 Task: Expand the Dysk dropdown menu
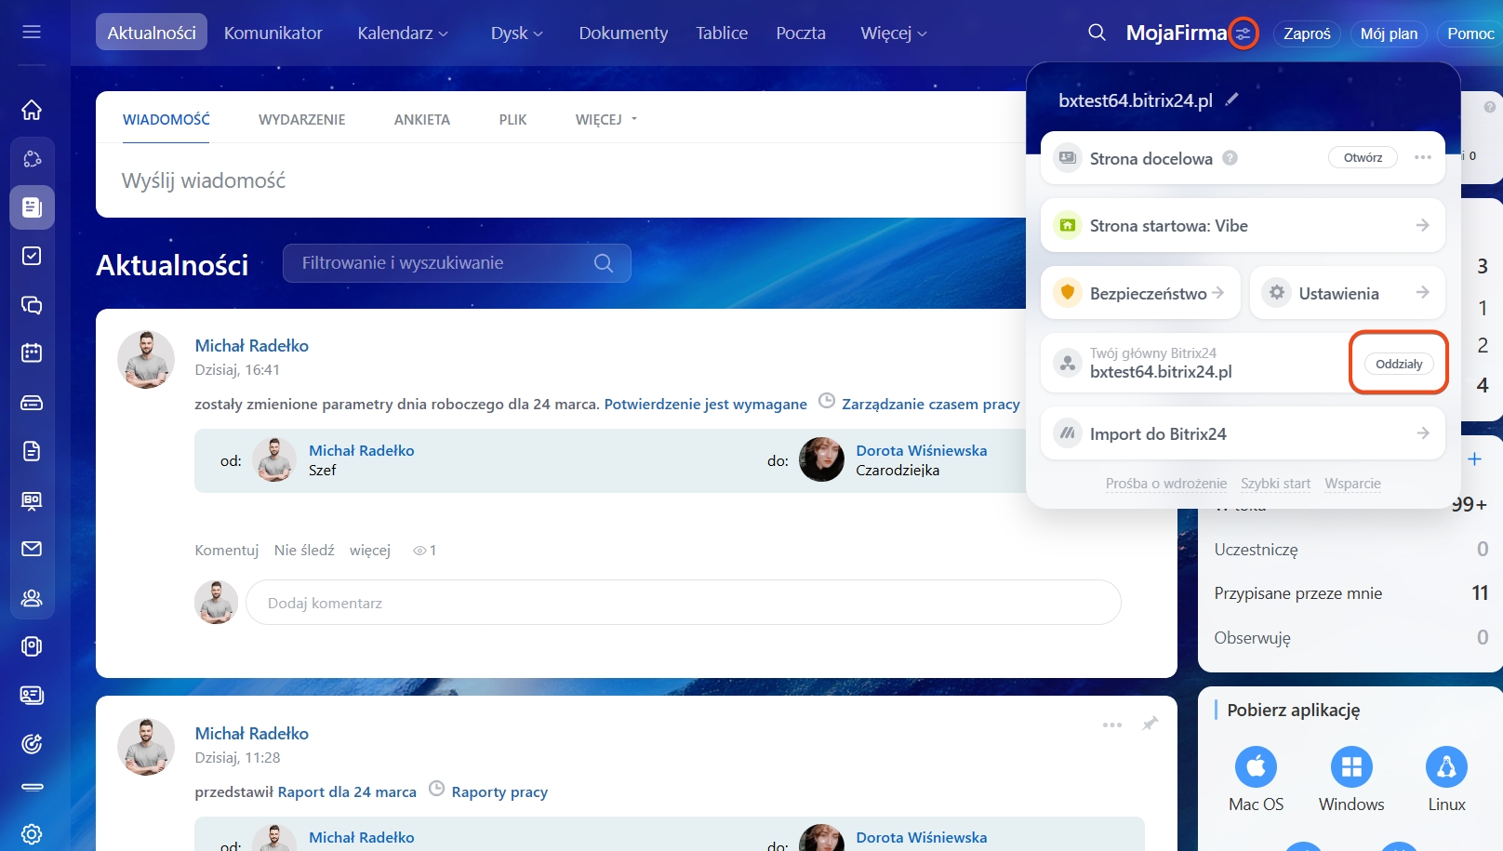[x=516, y=33]
